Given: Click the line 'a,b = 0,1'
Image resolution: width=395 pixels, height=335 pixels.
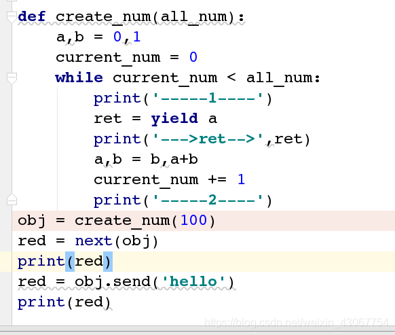Looking at the screenshot, I should pos(98,37).
